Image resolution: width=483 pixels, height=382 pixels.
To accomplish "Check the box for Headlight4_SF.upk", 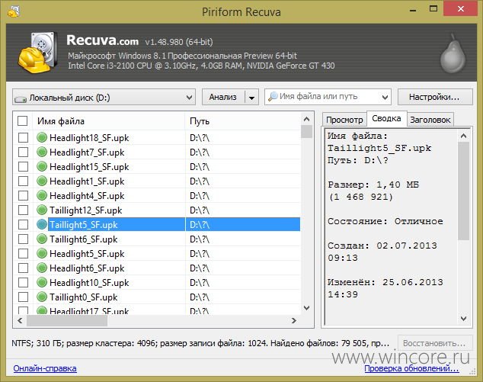I will tap(23, 195).
